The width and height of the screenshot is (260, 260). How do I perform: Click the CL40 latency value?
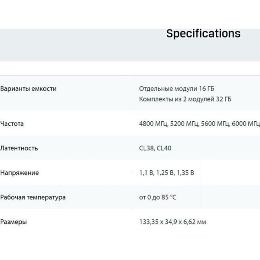[x=165, y=148]
